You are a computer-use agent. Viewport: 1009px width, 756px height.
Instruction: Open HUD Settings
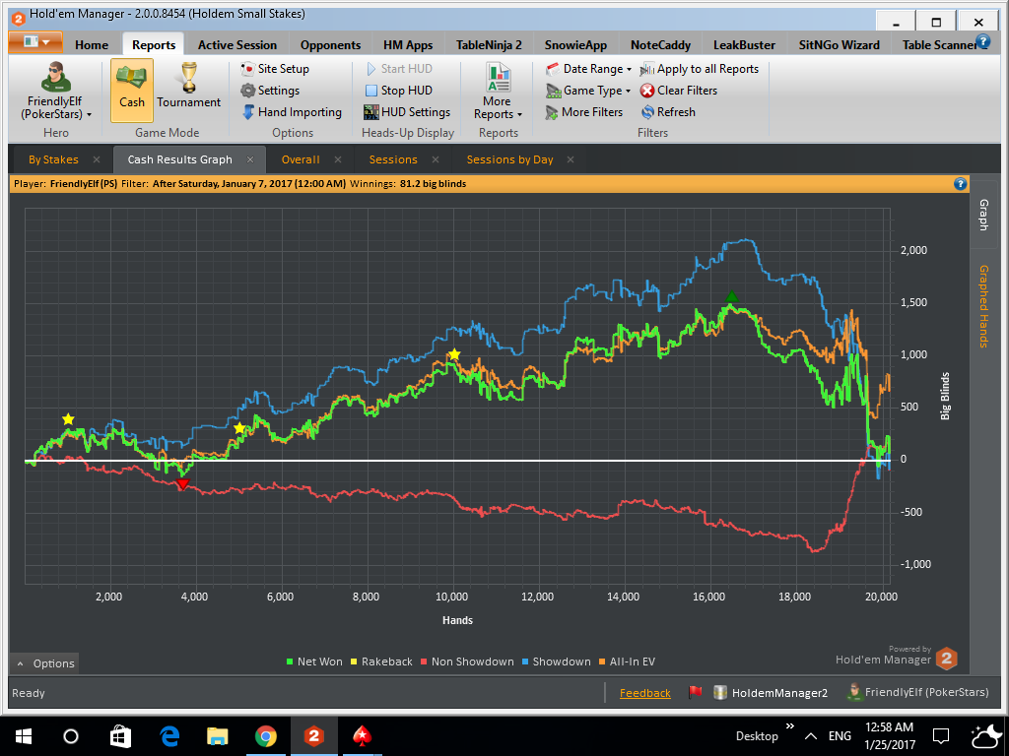point(407,112)
